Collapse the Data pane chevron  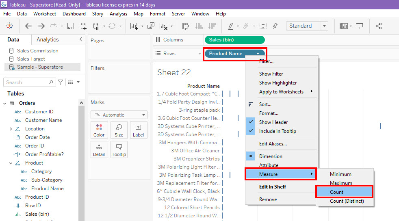coord(81,39)
